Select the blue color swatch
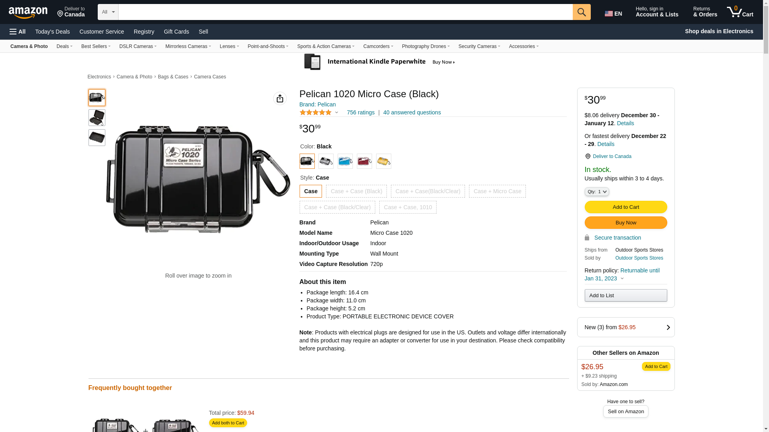This screenshot has width=769, height=432. tap(345, 161)
